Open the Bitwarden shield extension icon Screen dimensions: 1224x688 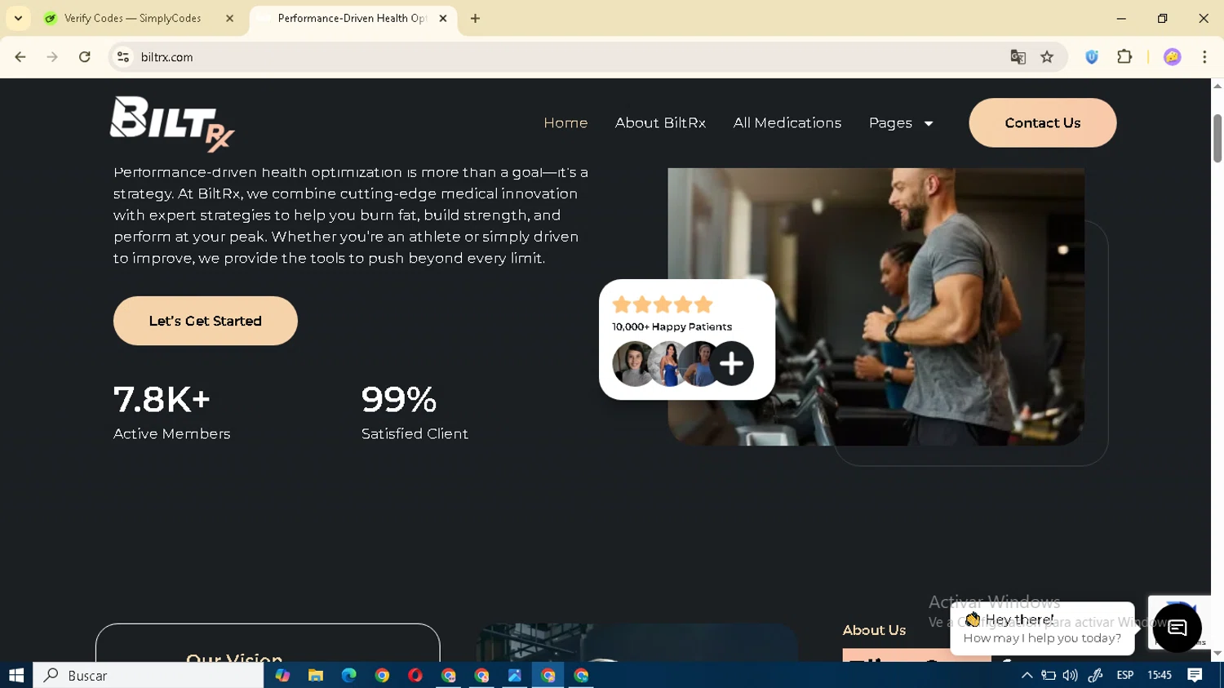pyautogui.click(x=1092, y=57)
